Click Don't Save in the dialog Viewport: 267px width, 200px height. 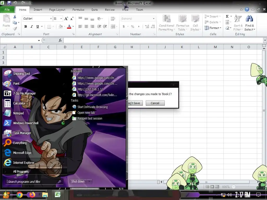tap(135, 103)
